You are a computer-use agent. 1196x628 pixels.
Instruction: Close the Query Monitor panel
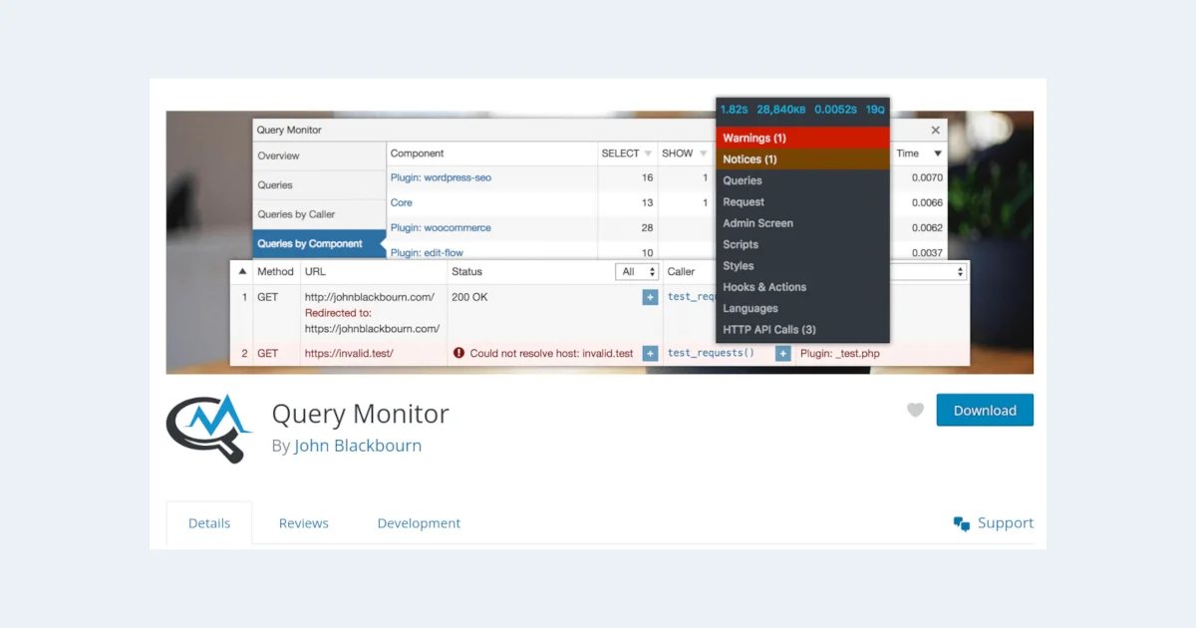(935, 130)
